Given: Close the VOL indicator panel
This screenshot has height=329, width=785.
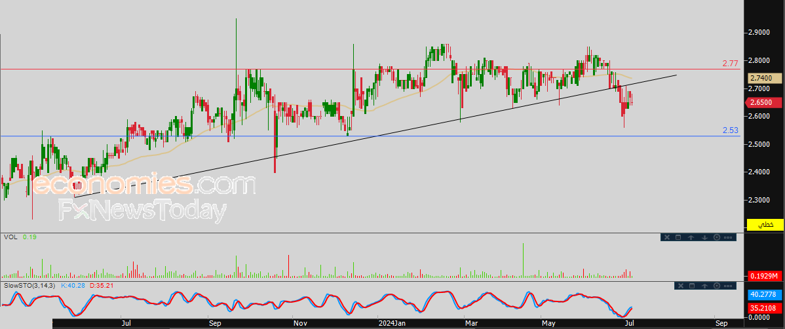Looking at the screenshot, I should pos(667,237).
